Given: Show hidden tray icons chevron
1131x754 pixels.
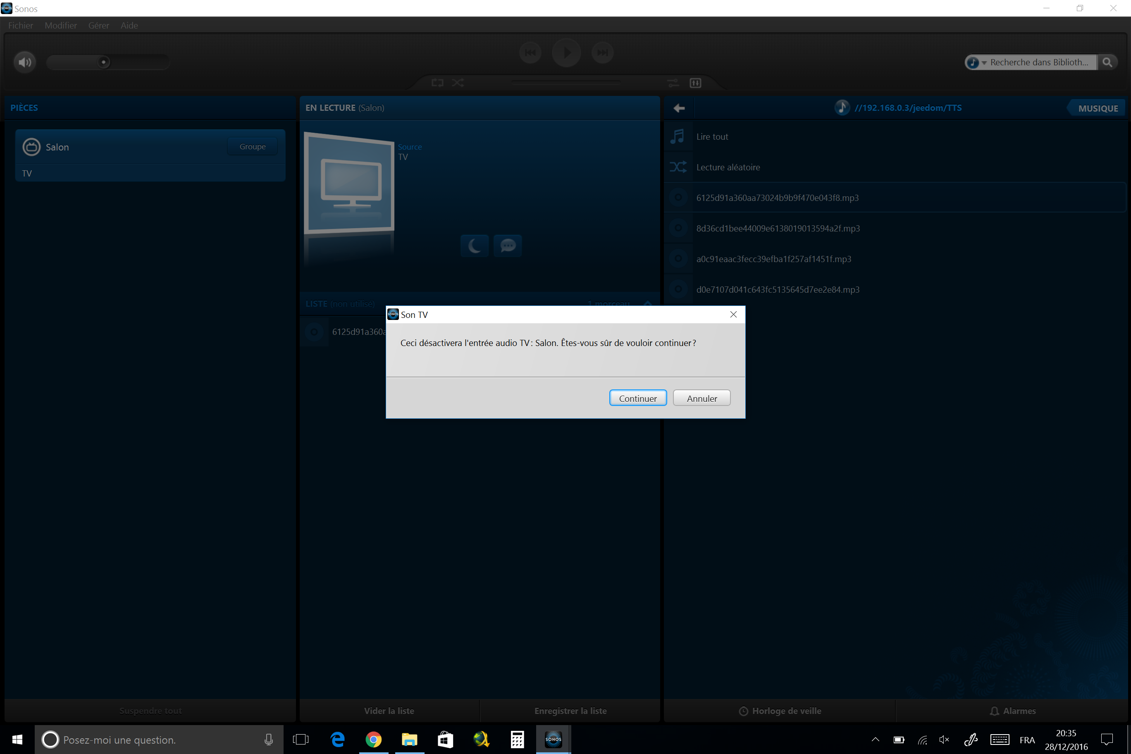Looking at the screenshot, I should coord(875,740).
